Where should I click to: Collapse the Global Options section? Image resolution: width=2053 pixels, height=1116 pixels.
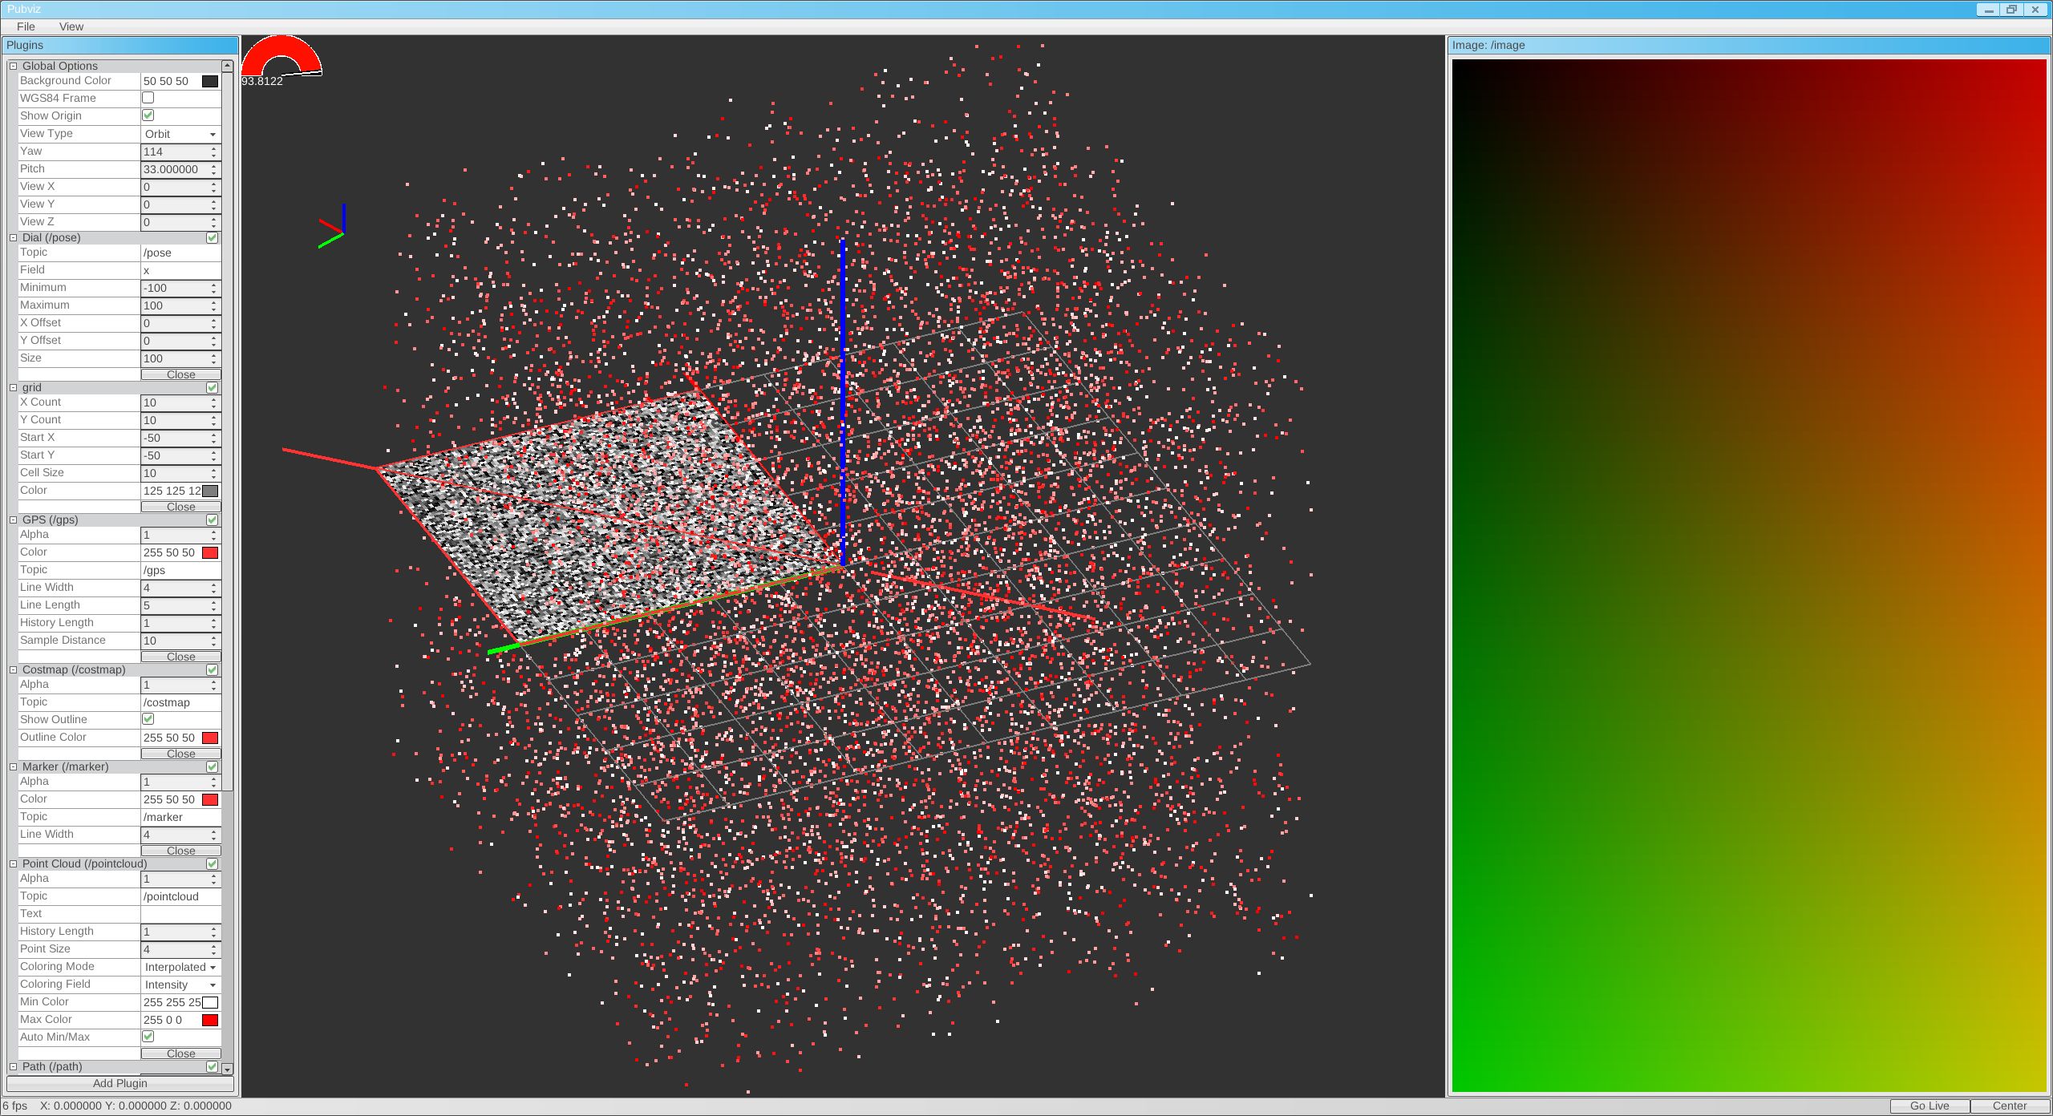(x=13, y=67)
